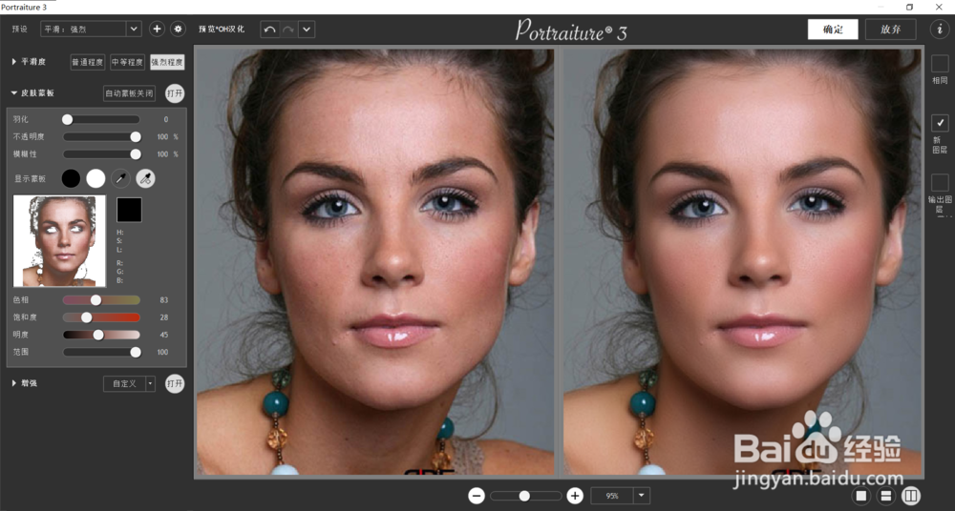The height and width of the screenshot is (511, 955).
Task: Click the feather value 0
Action: [x=165, y=120]
